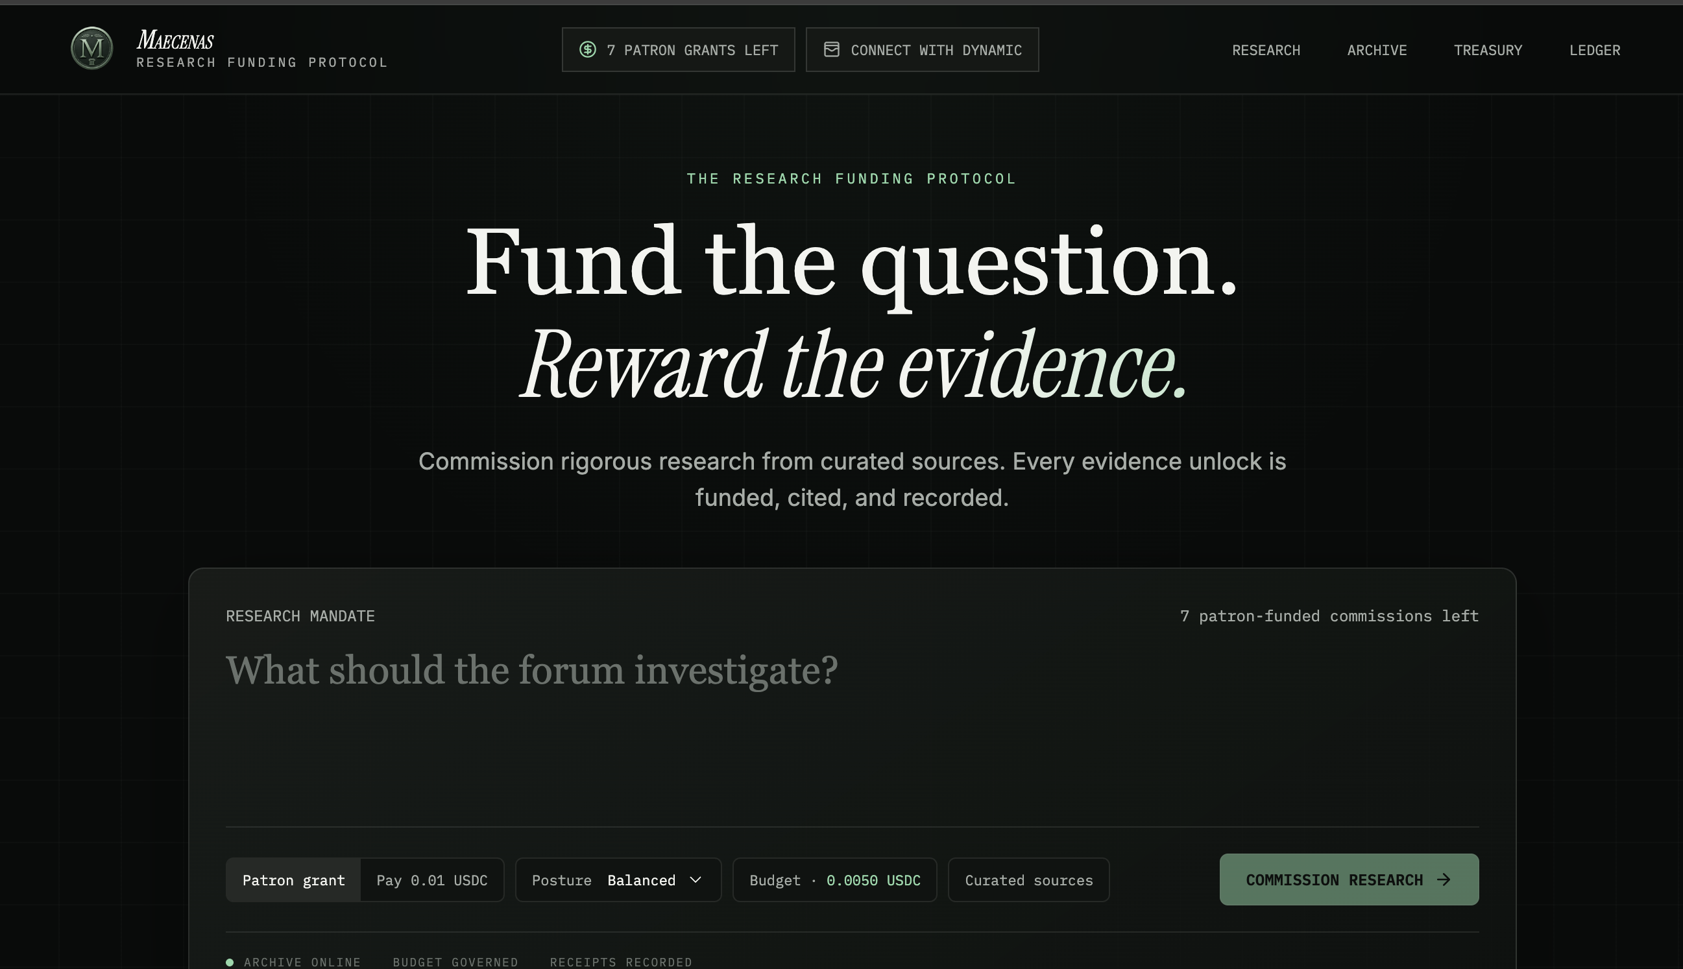The width and height of the screenshot is (1683, 969).
Task: Click the Curated sources chip
Action: coord(1028,881)
